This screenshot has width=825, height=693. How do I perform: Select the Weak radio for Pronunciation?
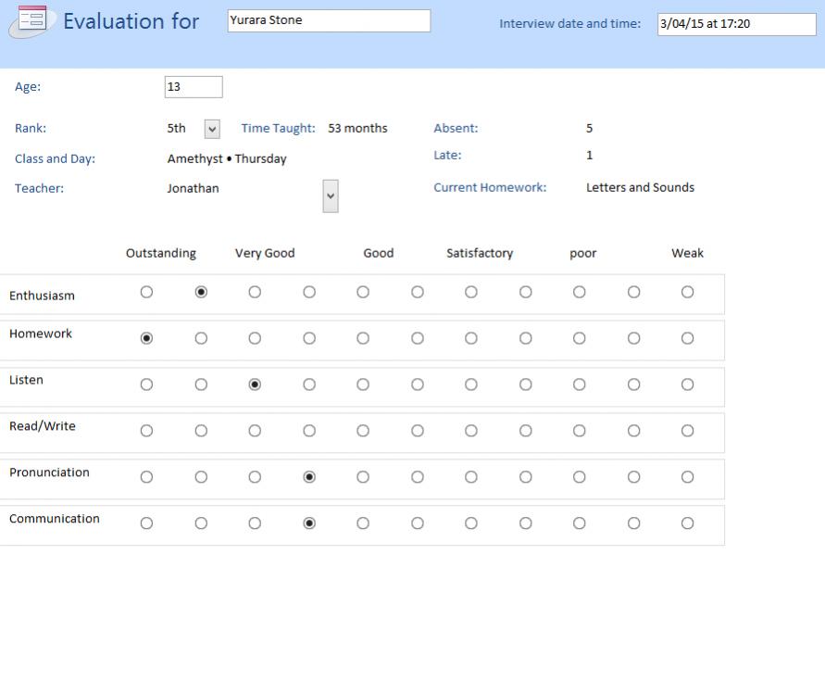[x=687, y=477]
